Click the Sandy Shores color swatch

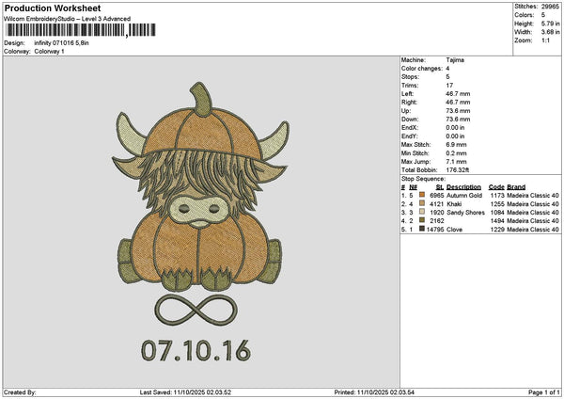422,212
